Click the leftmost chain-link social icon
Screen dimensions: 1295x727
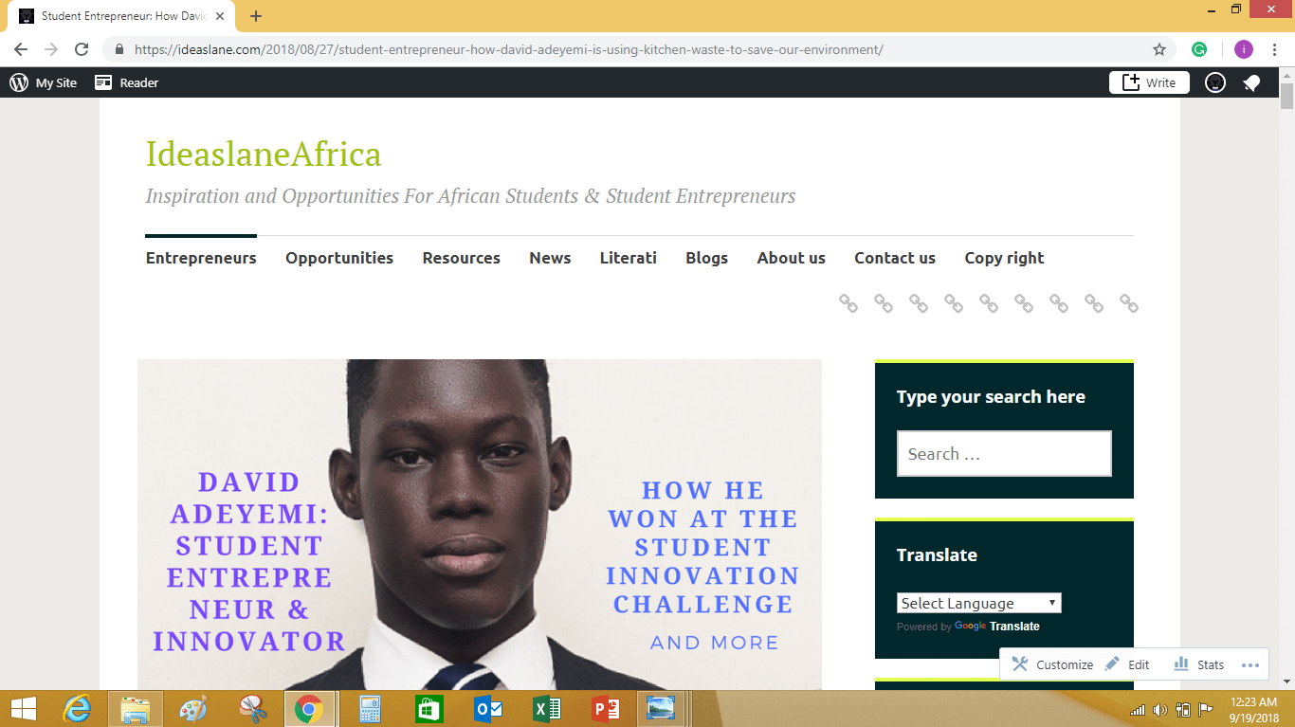tap(848, 303)
